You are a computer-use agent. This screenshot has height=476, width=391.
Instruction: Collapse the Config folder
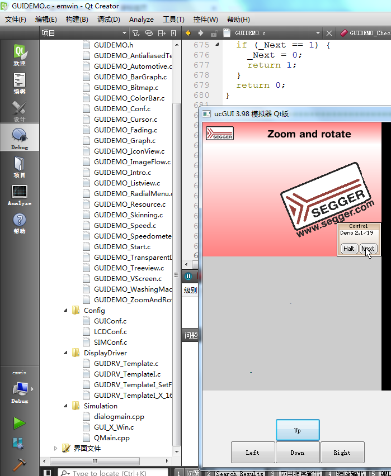coord(66,311)
